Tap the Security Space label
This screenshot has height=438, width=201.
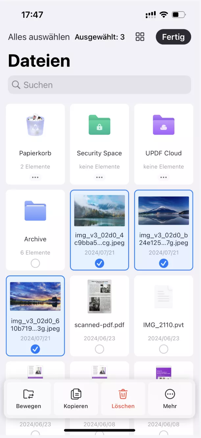point(100,153)
